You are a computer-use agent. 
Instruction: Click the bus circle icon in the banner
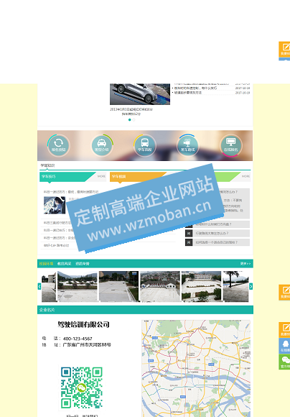pos(145,145)
